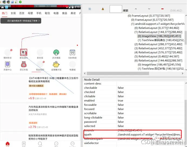Tap the 现金签到 placeholder icon

tap(40, 64)
